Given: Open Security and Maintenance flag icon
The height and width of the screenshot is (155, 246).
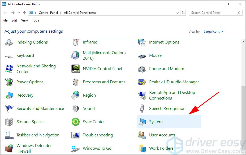Looking at the screenshot, I should click(x=9, y=109).
